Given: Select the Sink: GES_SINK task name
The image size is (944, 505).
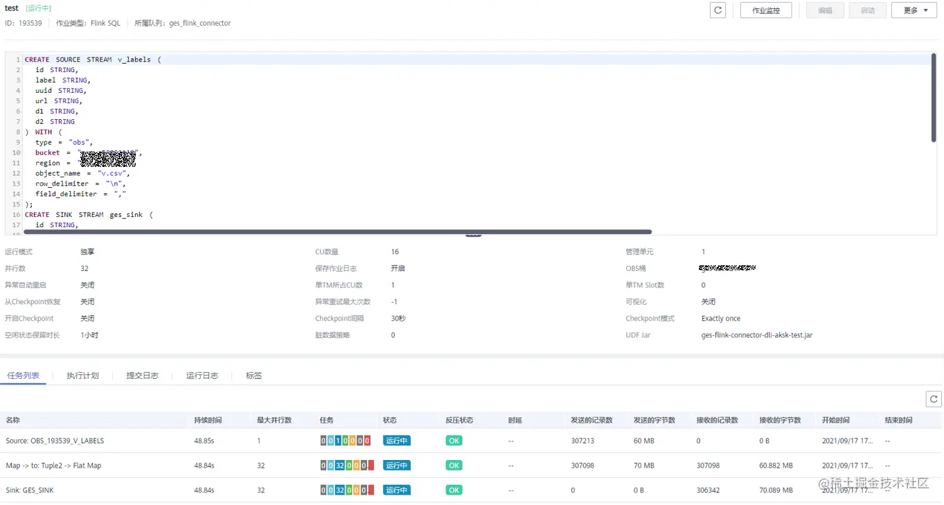Looking at the screenshot, I should tap(29, 490).
